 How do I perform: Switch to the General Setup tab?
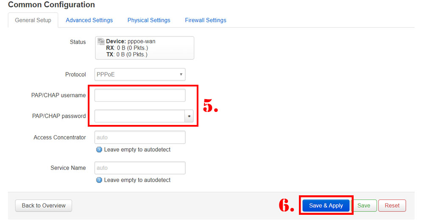pos(33,20)
